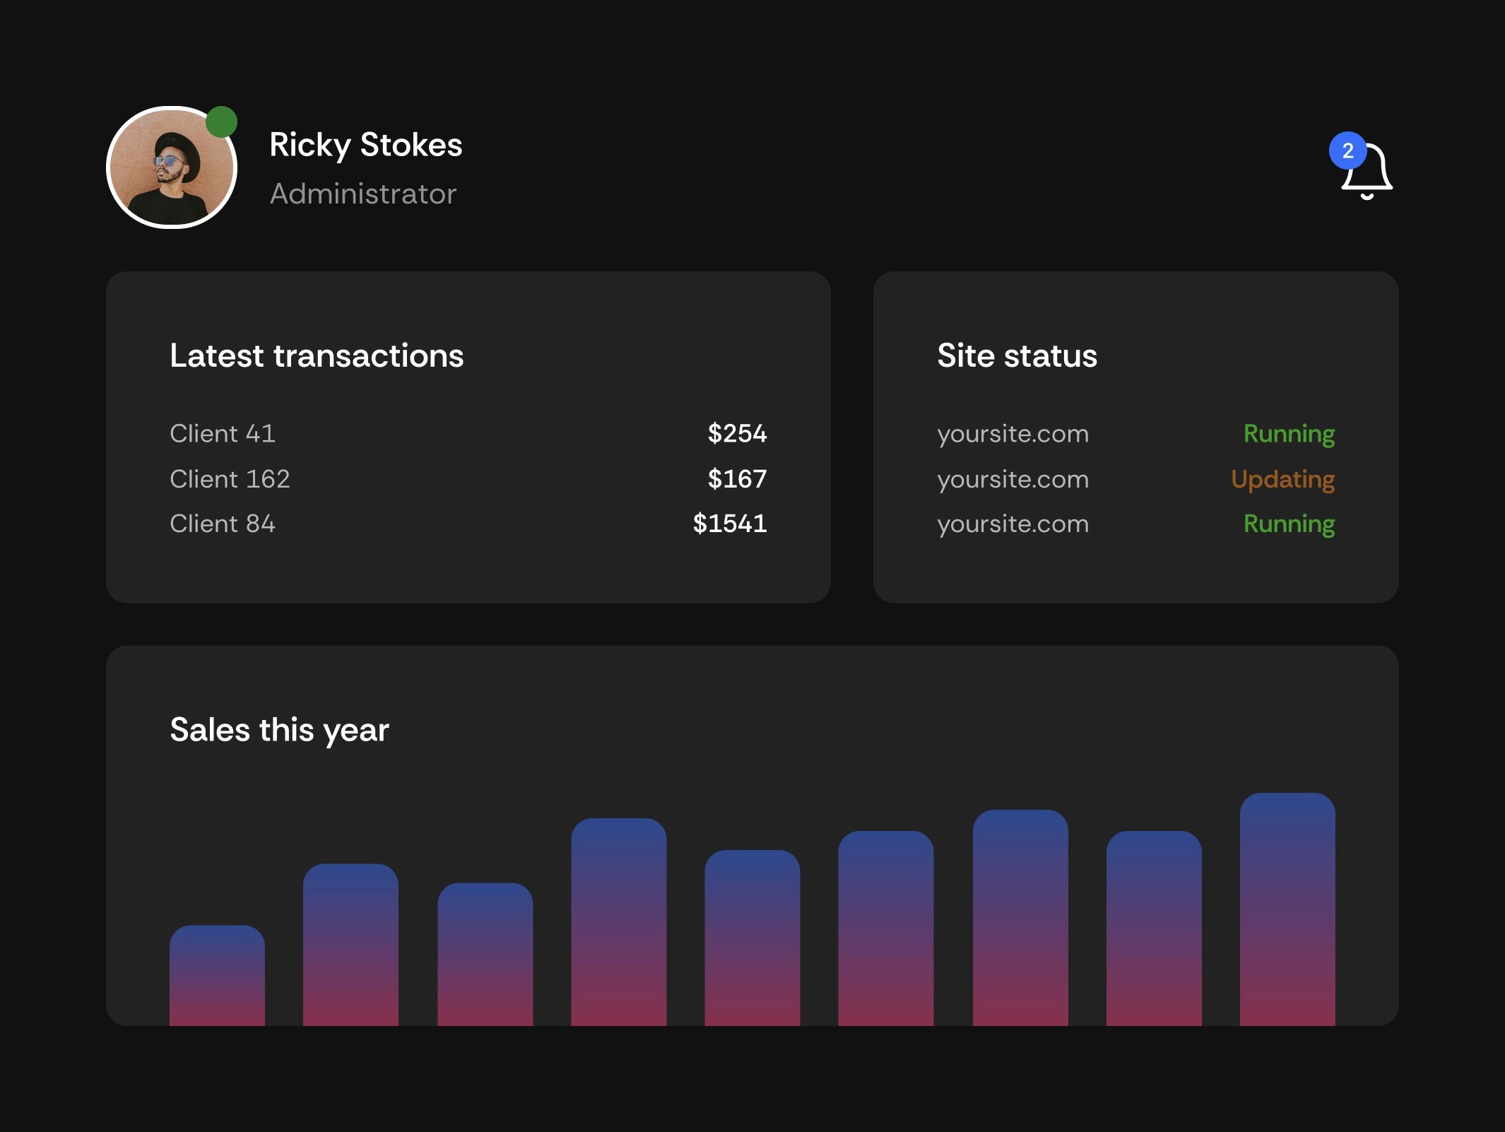
Task: Select the Client 162 transaction row
Action: (230, 479)
